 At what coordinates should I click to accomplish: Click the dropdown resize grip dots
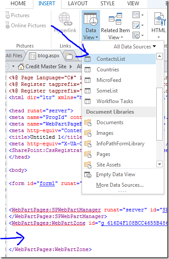[x=122, y=192]
